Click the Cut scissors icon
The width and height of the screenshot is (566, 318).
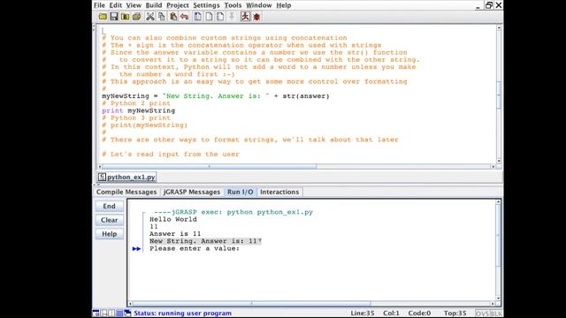(150, 17)
